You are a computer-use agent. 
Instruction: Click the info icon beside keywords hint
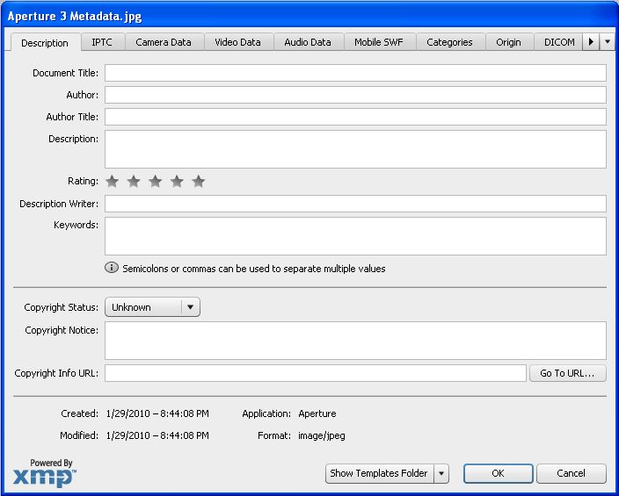[112, 269]
